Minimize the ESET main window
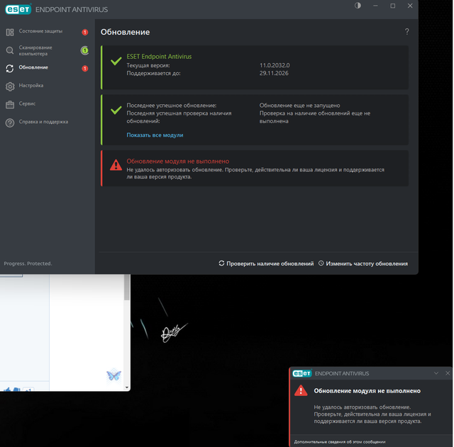Image resolution: width=454 pixels, height=447 pixels. tap(375, 6)
